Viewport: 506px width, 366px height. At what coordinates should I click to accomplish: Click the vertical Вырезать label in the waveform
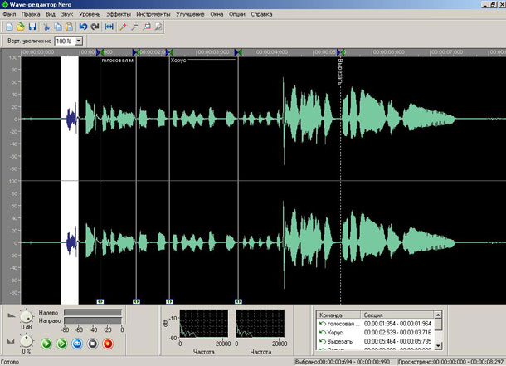[x=340, y=71]
